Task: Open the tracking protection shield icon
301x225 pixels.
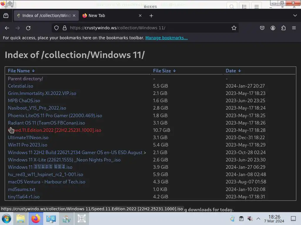Action: point(56,28)
